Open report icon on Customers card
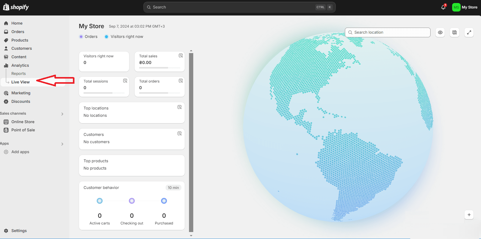 click(x=180, y=133)
